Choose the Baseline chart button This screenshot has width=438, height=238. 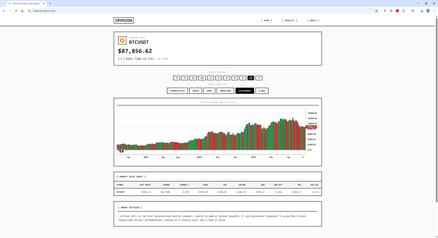(225, 91)
